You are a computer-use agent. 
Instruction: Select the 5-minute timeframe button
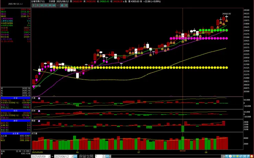click(x=37, y=5)
